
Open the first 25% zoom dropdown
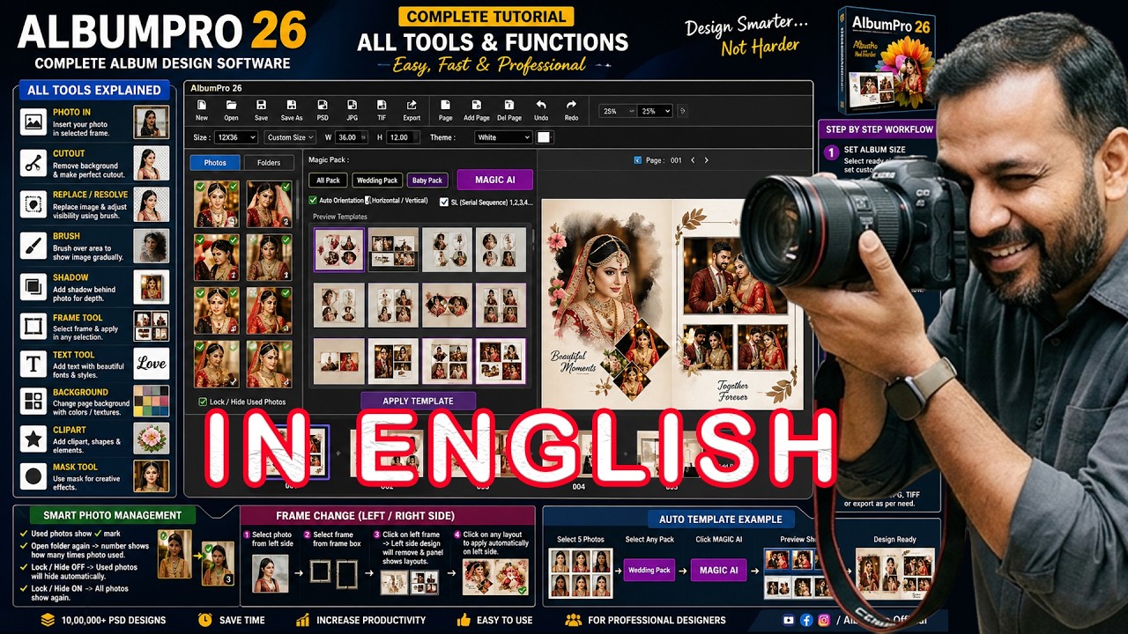[617, 111]
